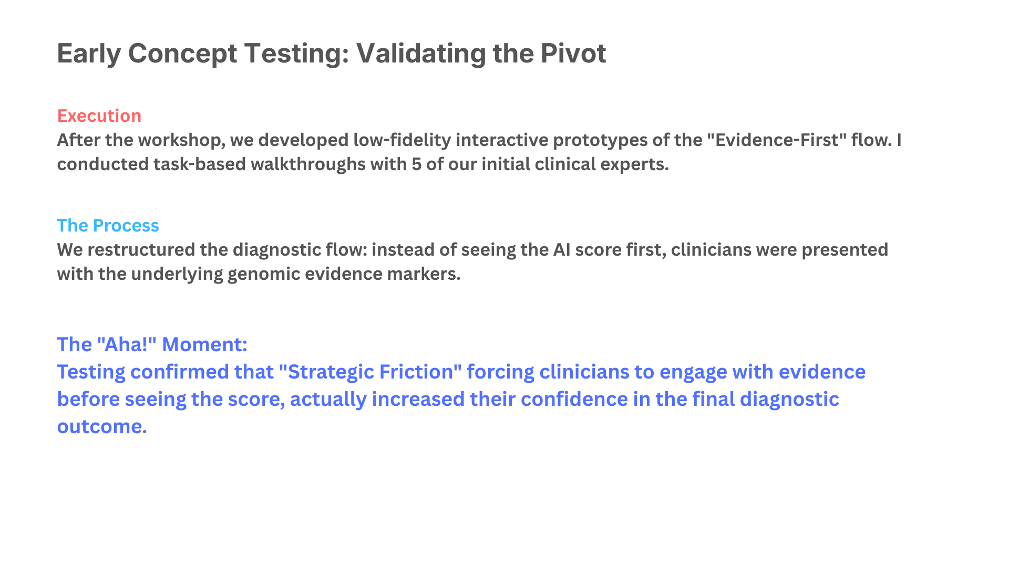This screenshot has width=1009, height=567.
Task: Click the "The 'Aha!' Moment:" heading
Action: click(152, 344)
